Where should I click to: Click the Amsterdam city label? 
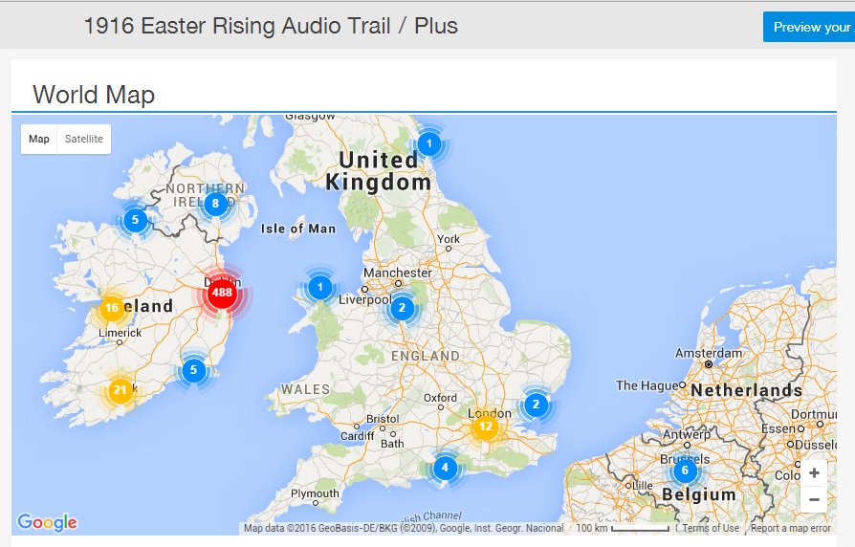709,353
